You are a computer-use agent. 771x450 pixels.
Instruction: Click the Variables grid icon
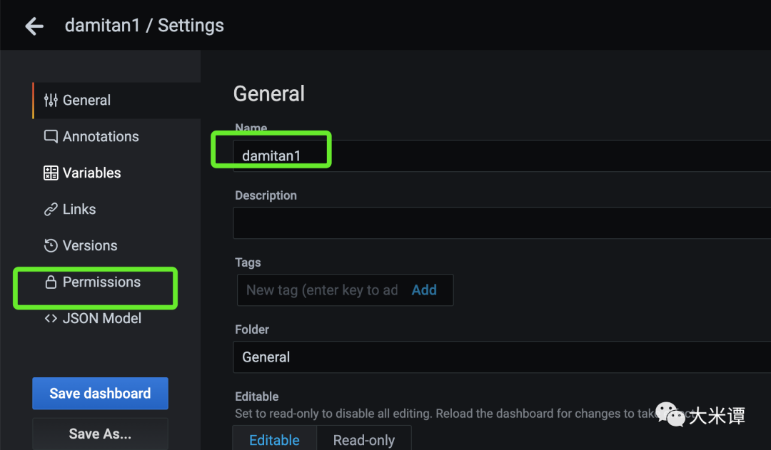(x=51, y=173)
